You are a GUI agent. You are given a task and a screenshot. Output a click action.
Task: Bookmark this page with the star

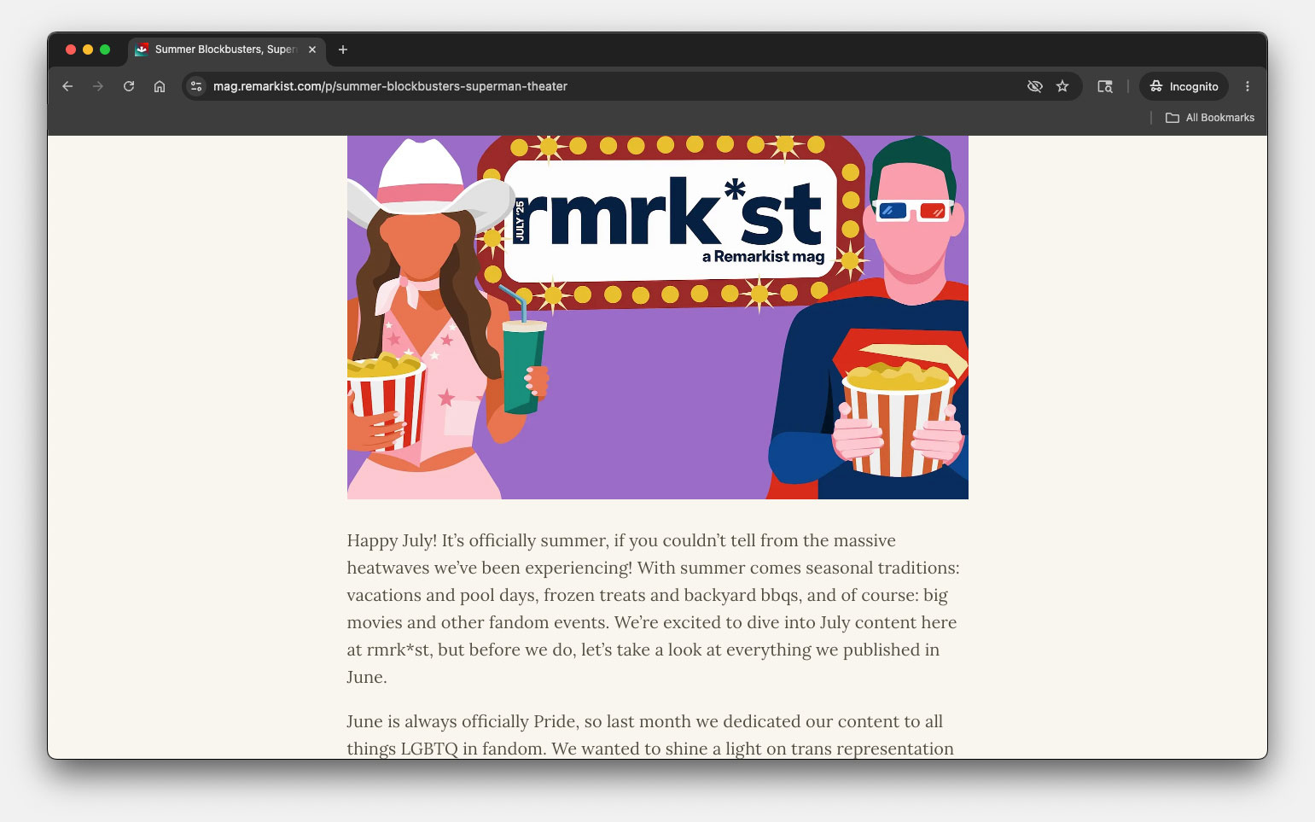(1062, 86)
